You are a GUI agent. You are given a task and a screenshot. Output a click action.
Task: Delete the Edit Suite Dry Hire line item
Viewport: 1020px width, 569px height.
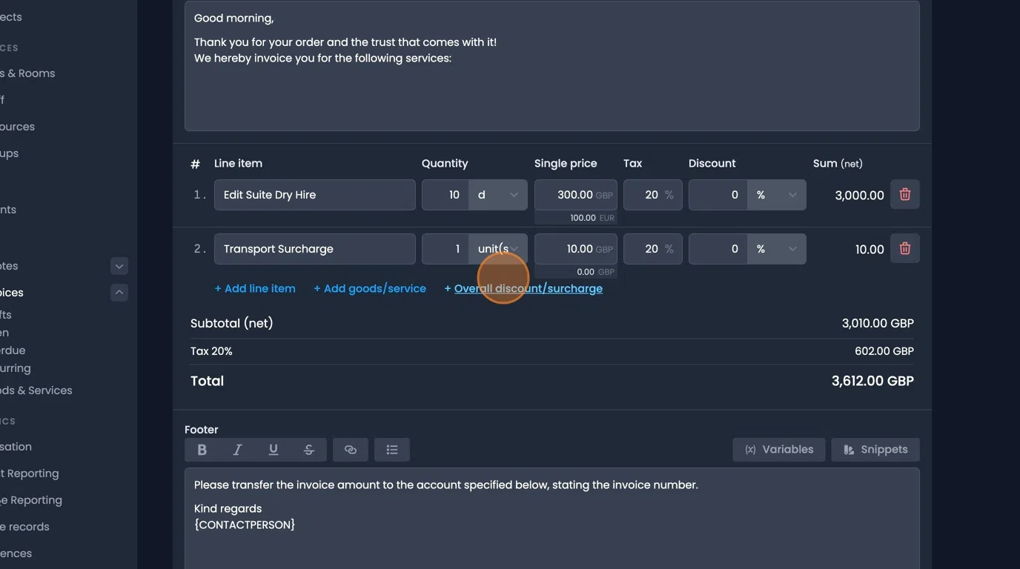click(904, 194)
